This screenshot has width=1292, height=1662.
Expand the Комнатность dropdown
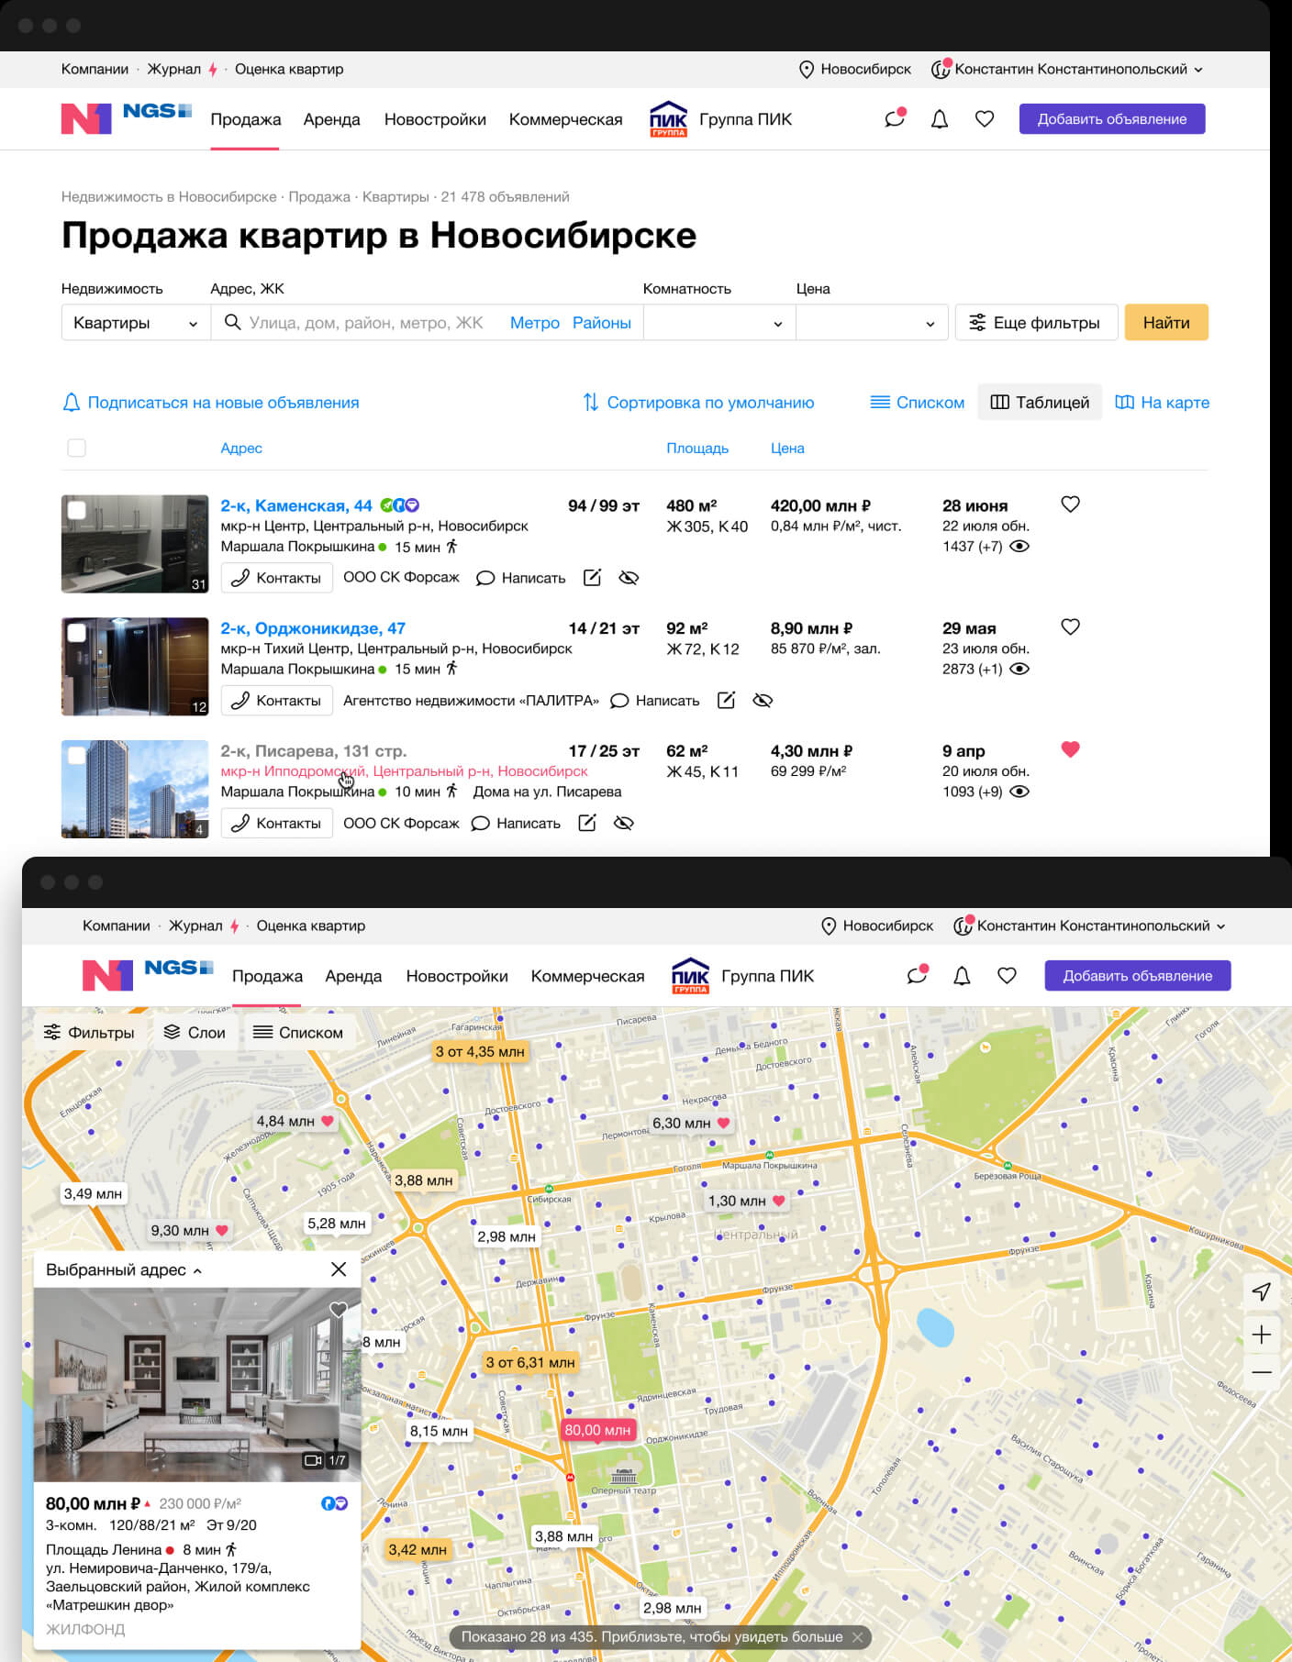pyautogui.click(x=718, y=323)
